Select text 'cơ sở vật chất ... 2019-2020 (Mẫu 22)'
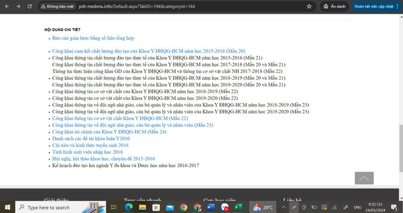The width and height of the screenshot is (403, 213). tap(166, 98)
